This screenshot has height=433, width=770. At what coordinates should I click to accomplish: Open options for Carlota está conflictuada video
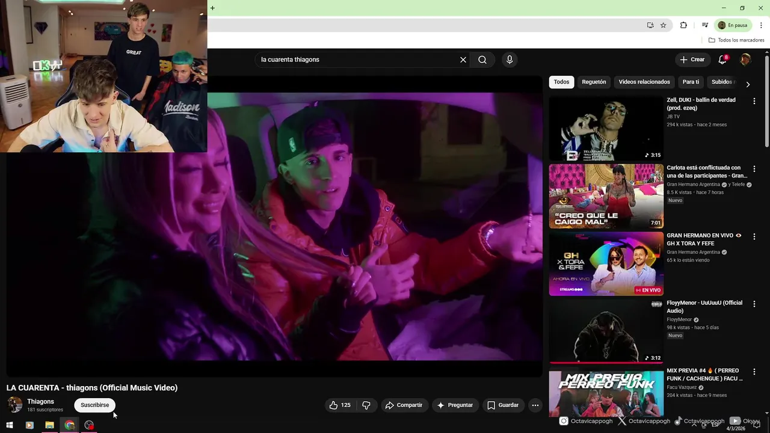coord(754,169)
